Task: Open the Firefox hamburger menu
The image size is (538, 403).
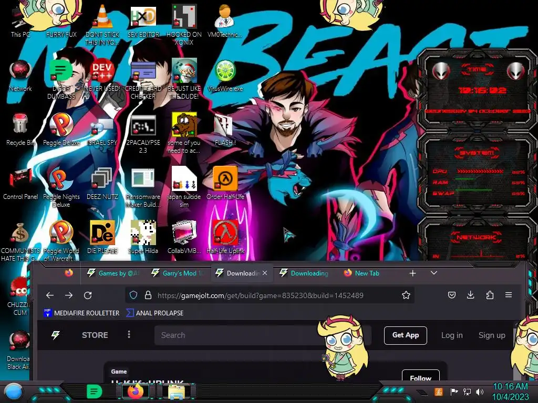Action: click(509, 295)
